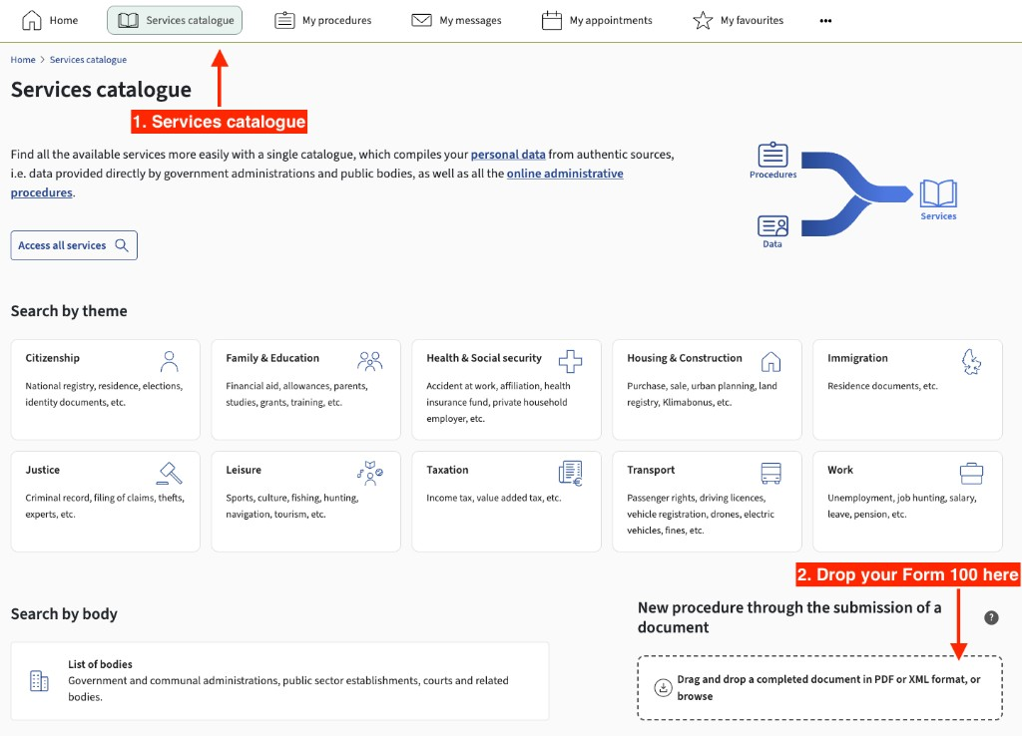Click the List of bodies building icon
Viewport: 1022px width, 736px height.
click(39, 680)
